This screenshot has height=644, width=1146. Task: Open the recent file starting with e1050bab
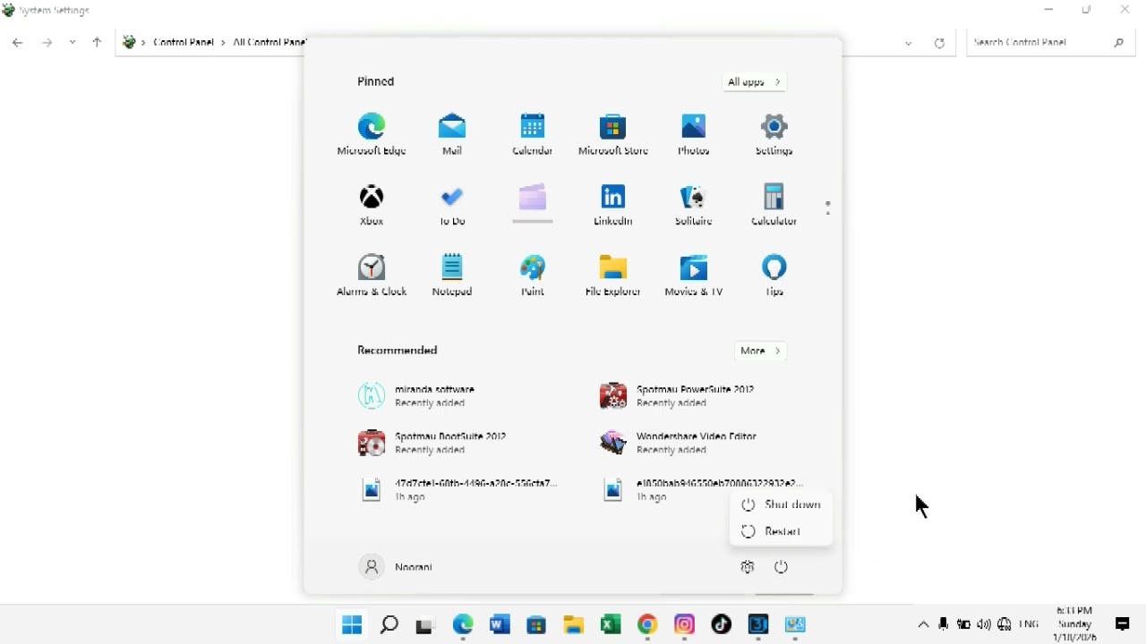tap(702, 489)
